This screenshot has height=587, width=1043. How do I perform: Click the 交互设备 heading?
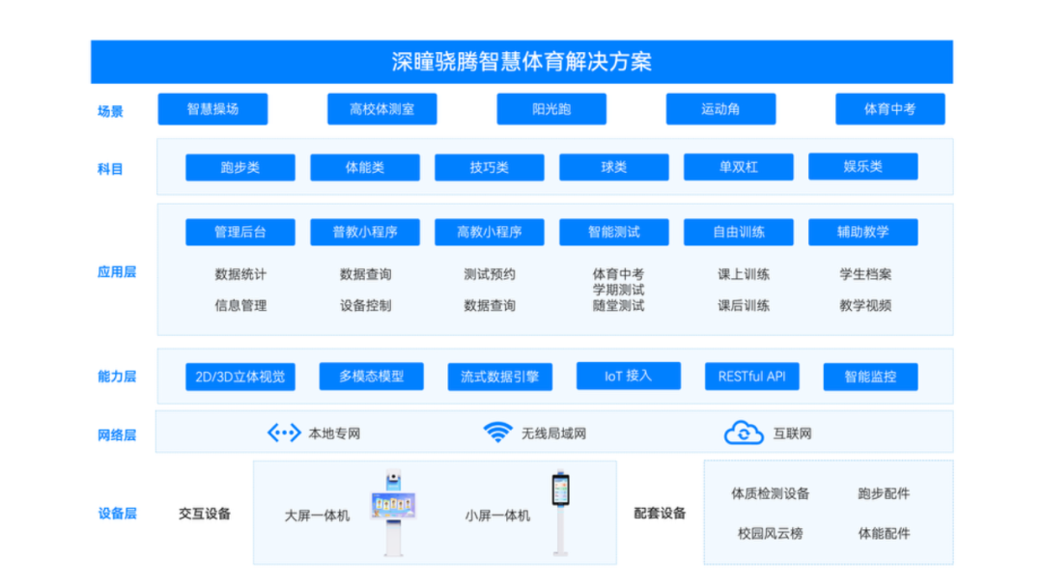pos(204,514)
